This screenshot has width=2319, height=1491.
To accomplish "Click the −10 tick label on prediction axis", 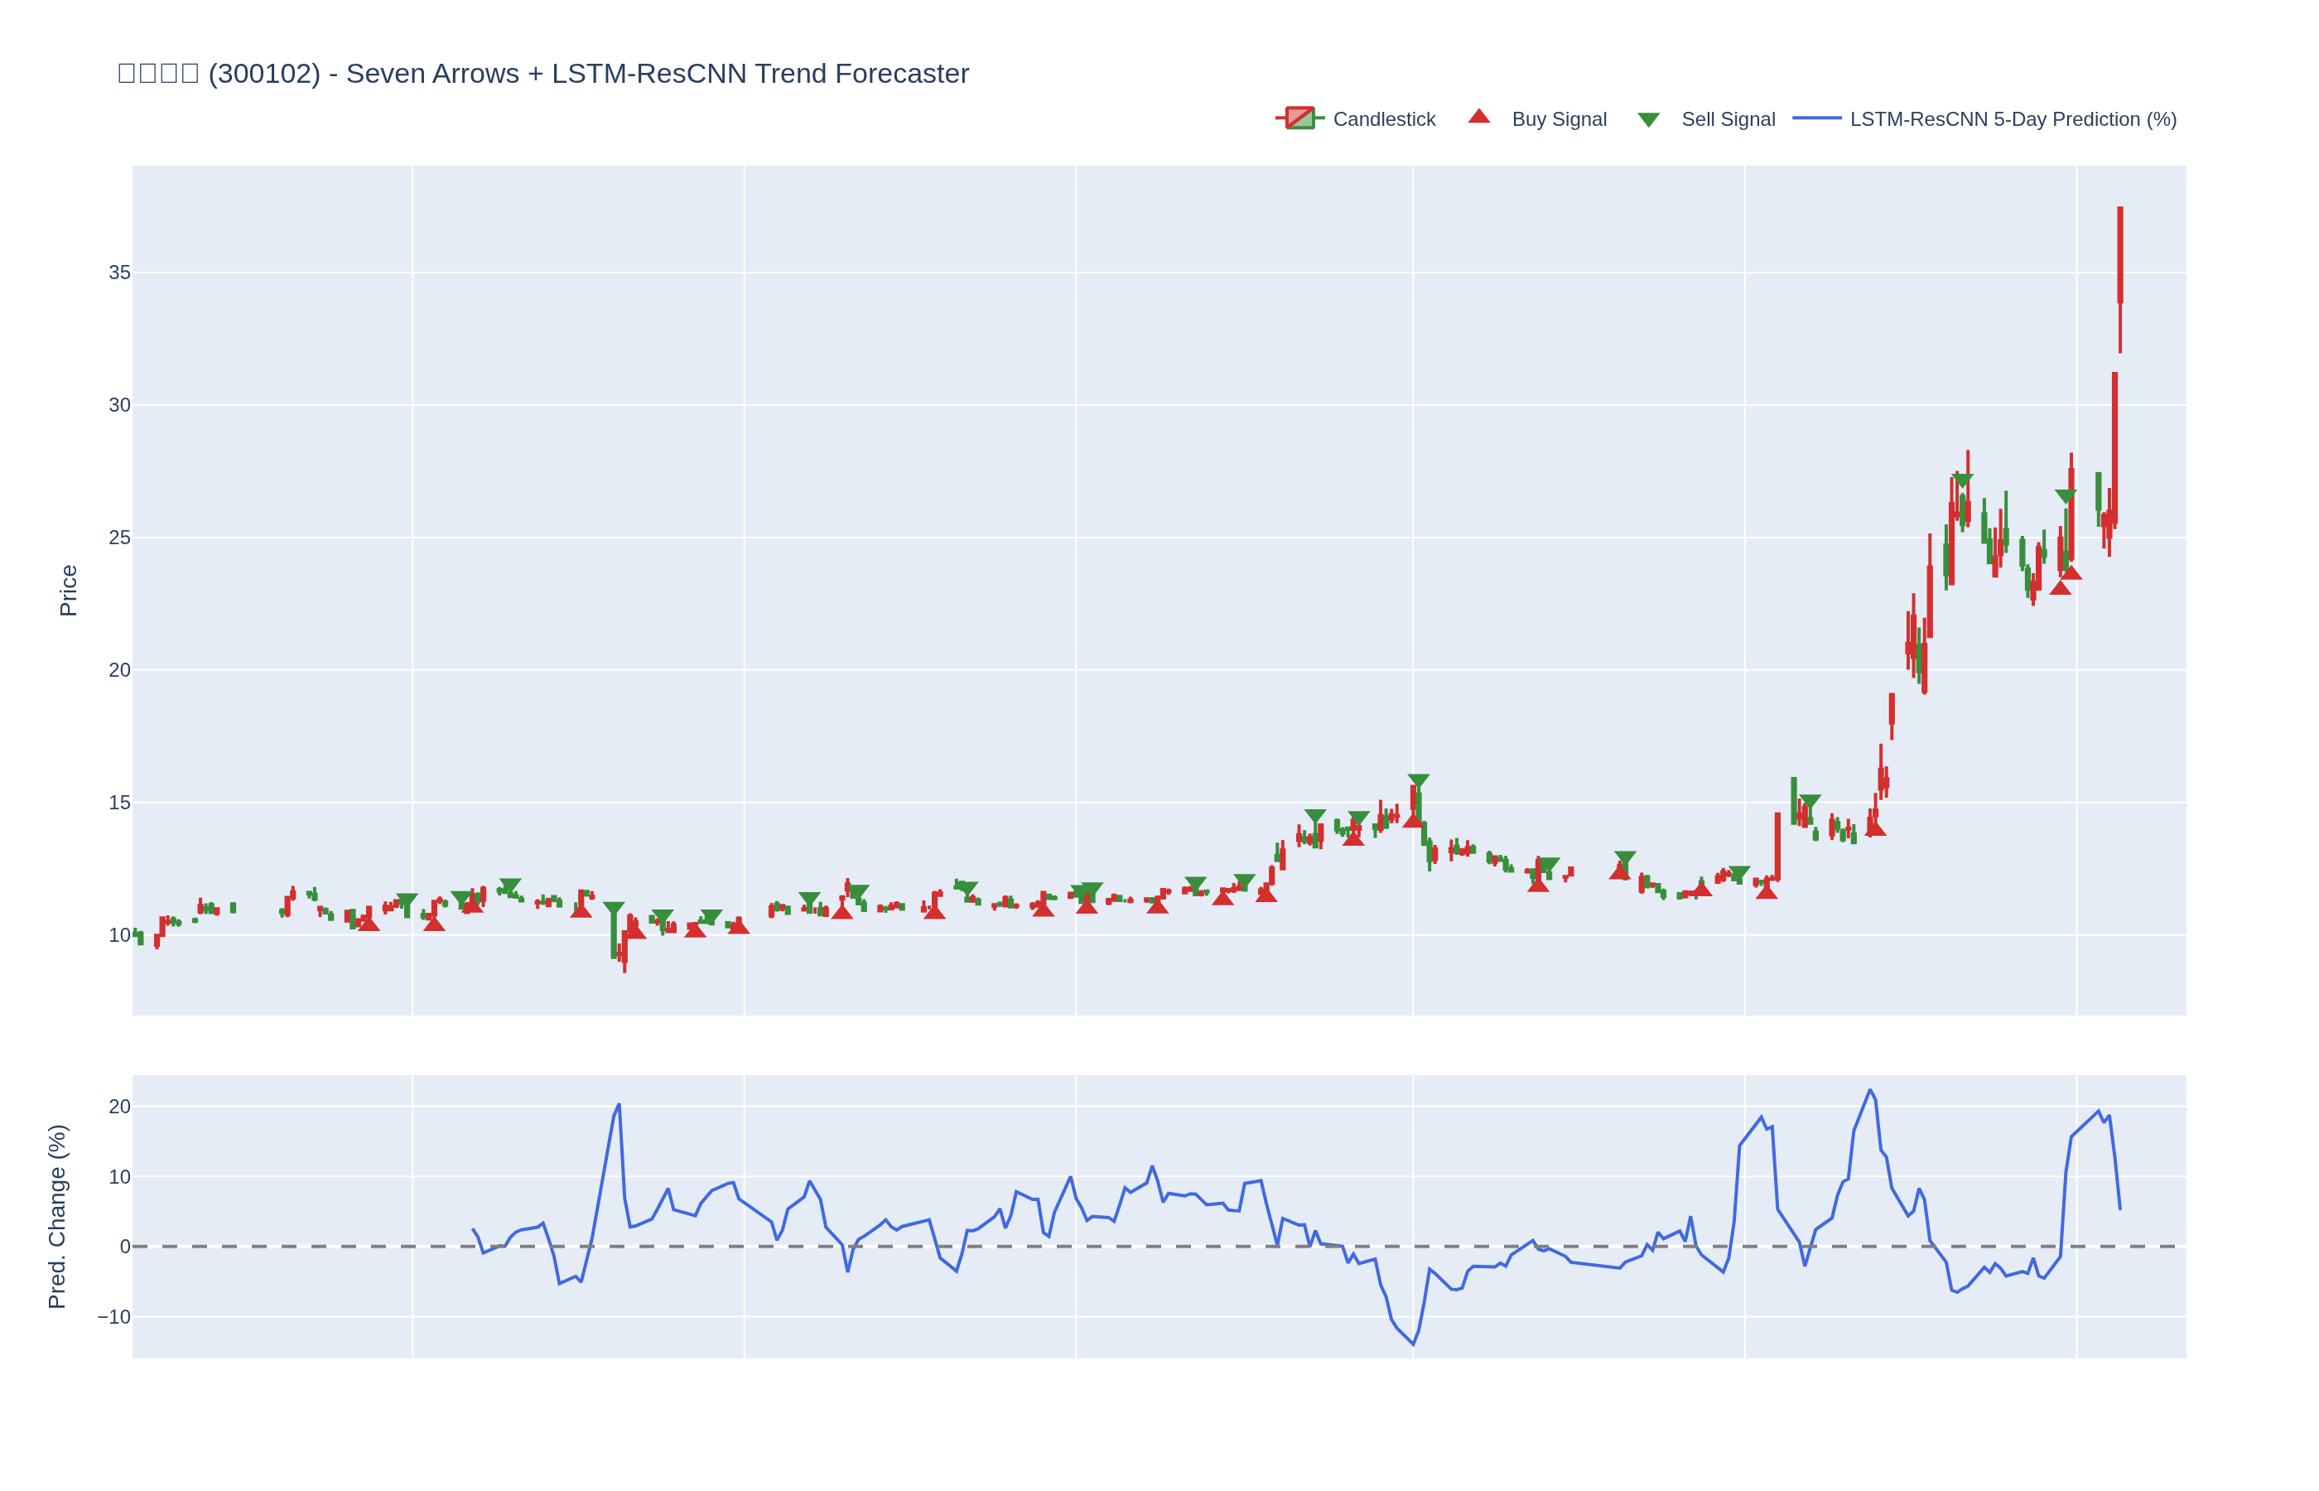I will pos(114,1317).
